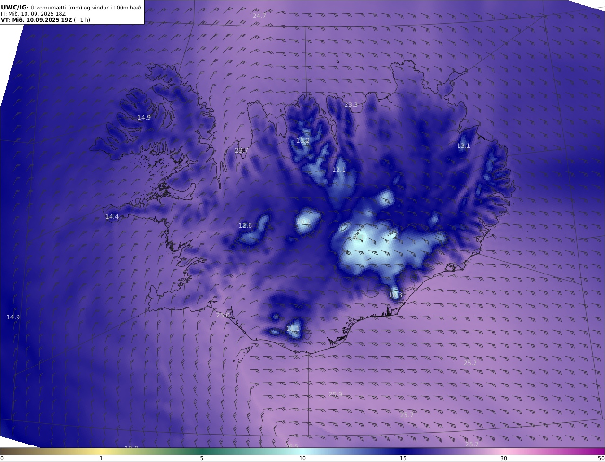
Task: Click the 0 tick on the color scale
Action: tap(2, 458)
